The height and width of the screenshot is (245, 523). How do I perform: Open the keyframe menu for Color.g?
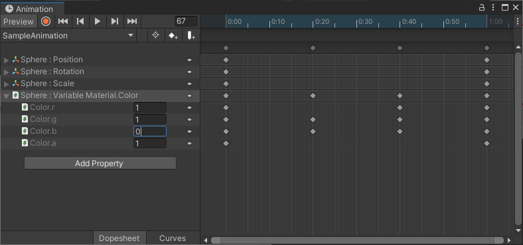click(189, 120)
